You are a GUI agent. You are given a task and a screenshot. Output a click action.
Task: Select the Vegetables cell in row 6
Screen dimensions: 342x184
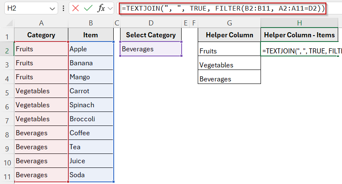[x=41, y=105]
